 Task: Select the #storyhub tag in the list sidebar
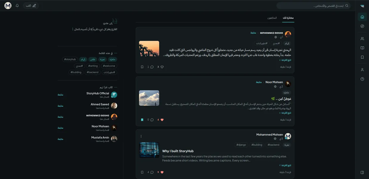pos(70,59)
